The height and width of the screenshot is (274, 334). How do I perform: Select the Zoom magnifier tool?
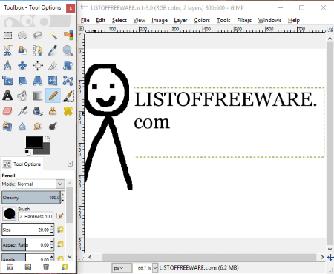pyautogui.click(x=68, y=50)
